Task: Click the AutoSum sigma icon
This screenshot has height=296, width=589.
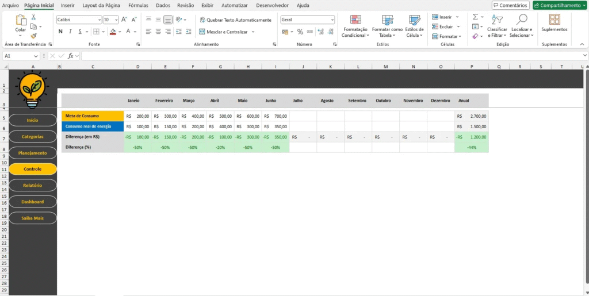Action: click(475, 17)
